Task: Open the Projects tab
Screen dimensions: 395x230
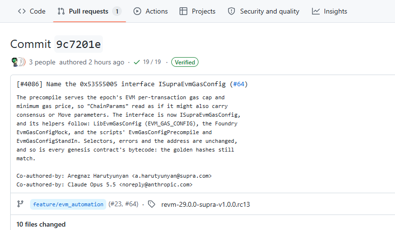Action: 197,11
